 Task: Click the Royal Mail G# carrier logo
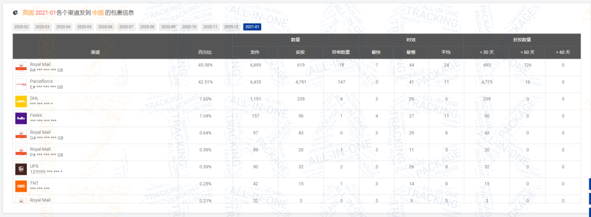[x=21, y=135]
